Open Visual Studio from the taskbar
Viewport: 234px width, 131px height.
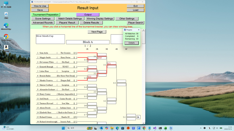point(155,128)
